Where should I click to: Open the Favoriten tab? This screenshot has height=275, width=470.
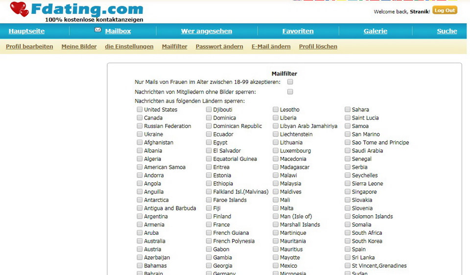(298, 31)
